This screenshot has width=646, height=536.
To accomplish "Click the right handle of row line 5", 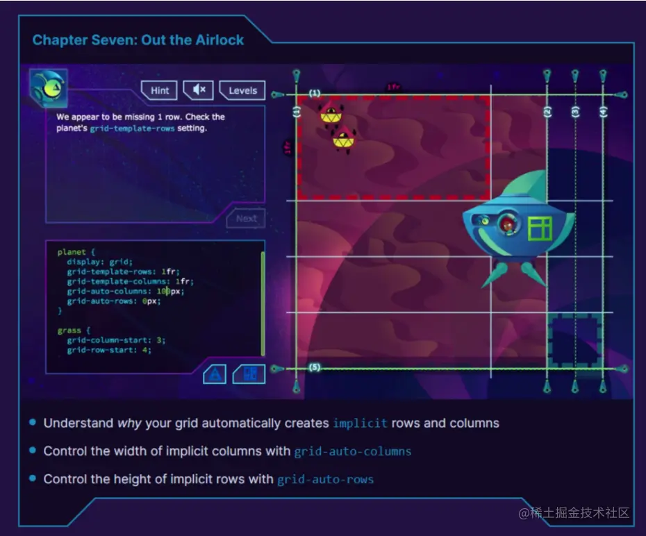I will pos(621,369).
